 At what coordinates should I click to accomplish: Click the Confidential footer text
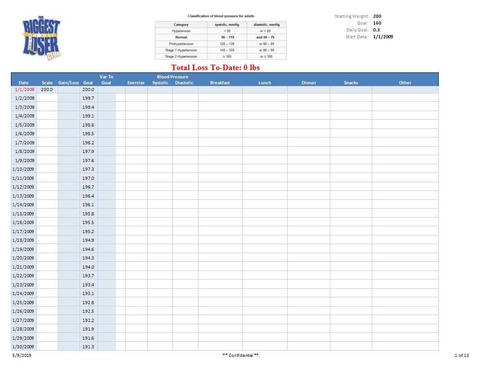pyautogui.click(x=240, y=355)
